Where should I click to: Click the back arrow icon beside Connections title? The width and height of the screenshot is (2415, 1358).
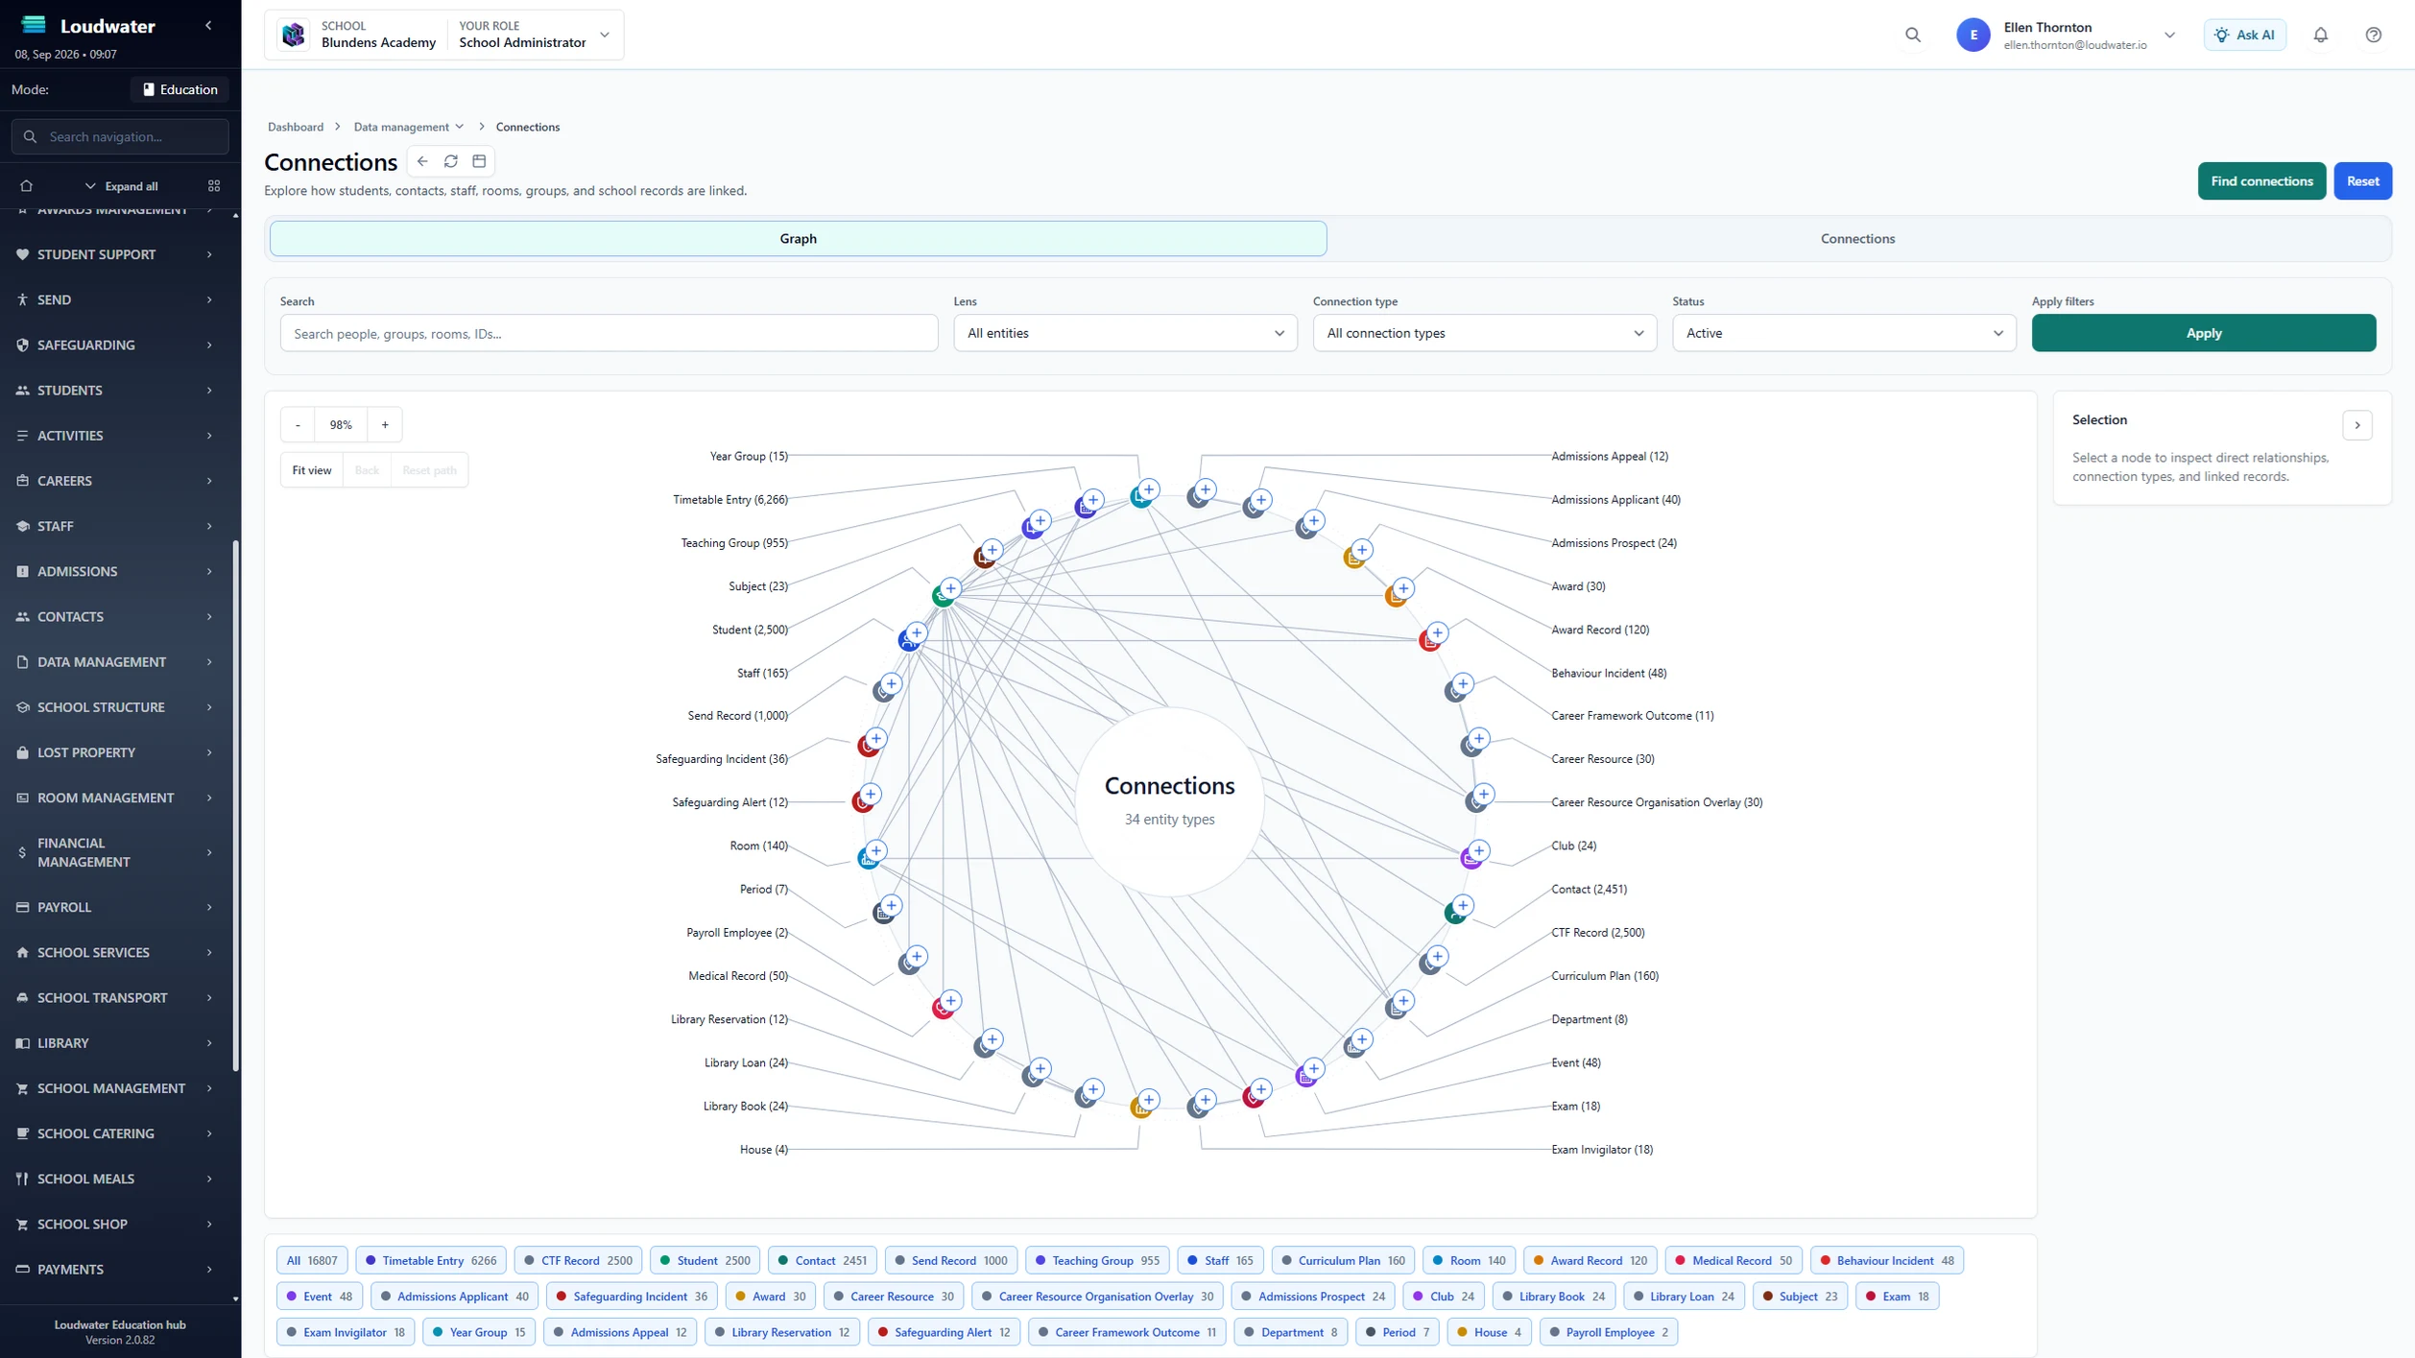(x=422, y=161)
